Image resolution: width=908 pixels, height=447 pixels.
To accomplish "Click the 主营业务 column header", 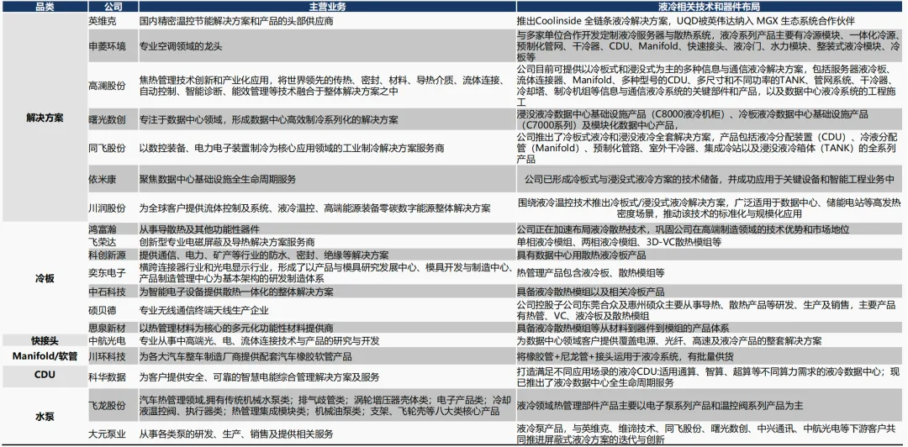I will coord(326,8).
